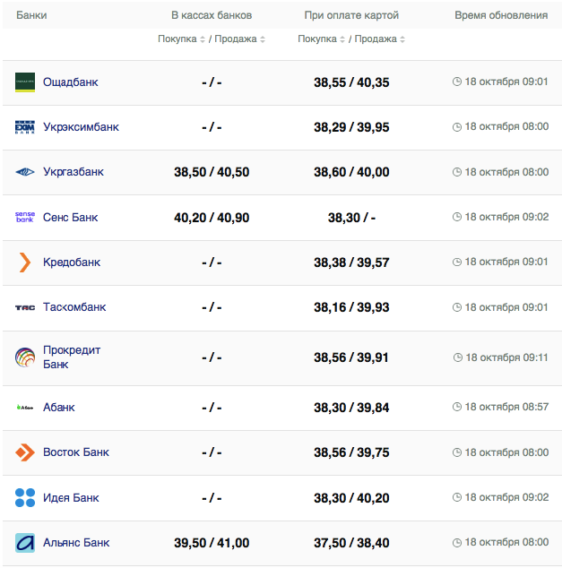Open the Сенс Банк name link
Screen dimensions: 562x568
point(71,217)
